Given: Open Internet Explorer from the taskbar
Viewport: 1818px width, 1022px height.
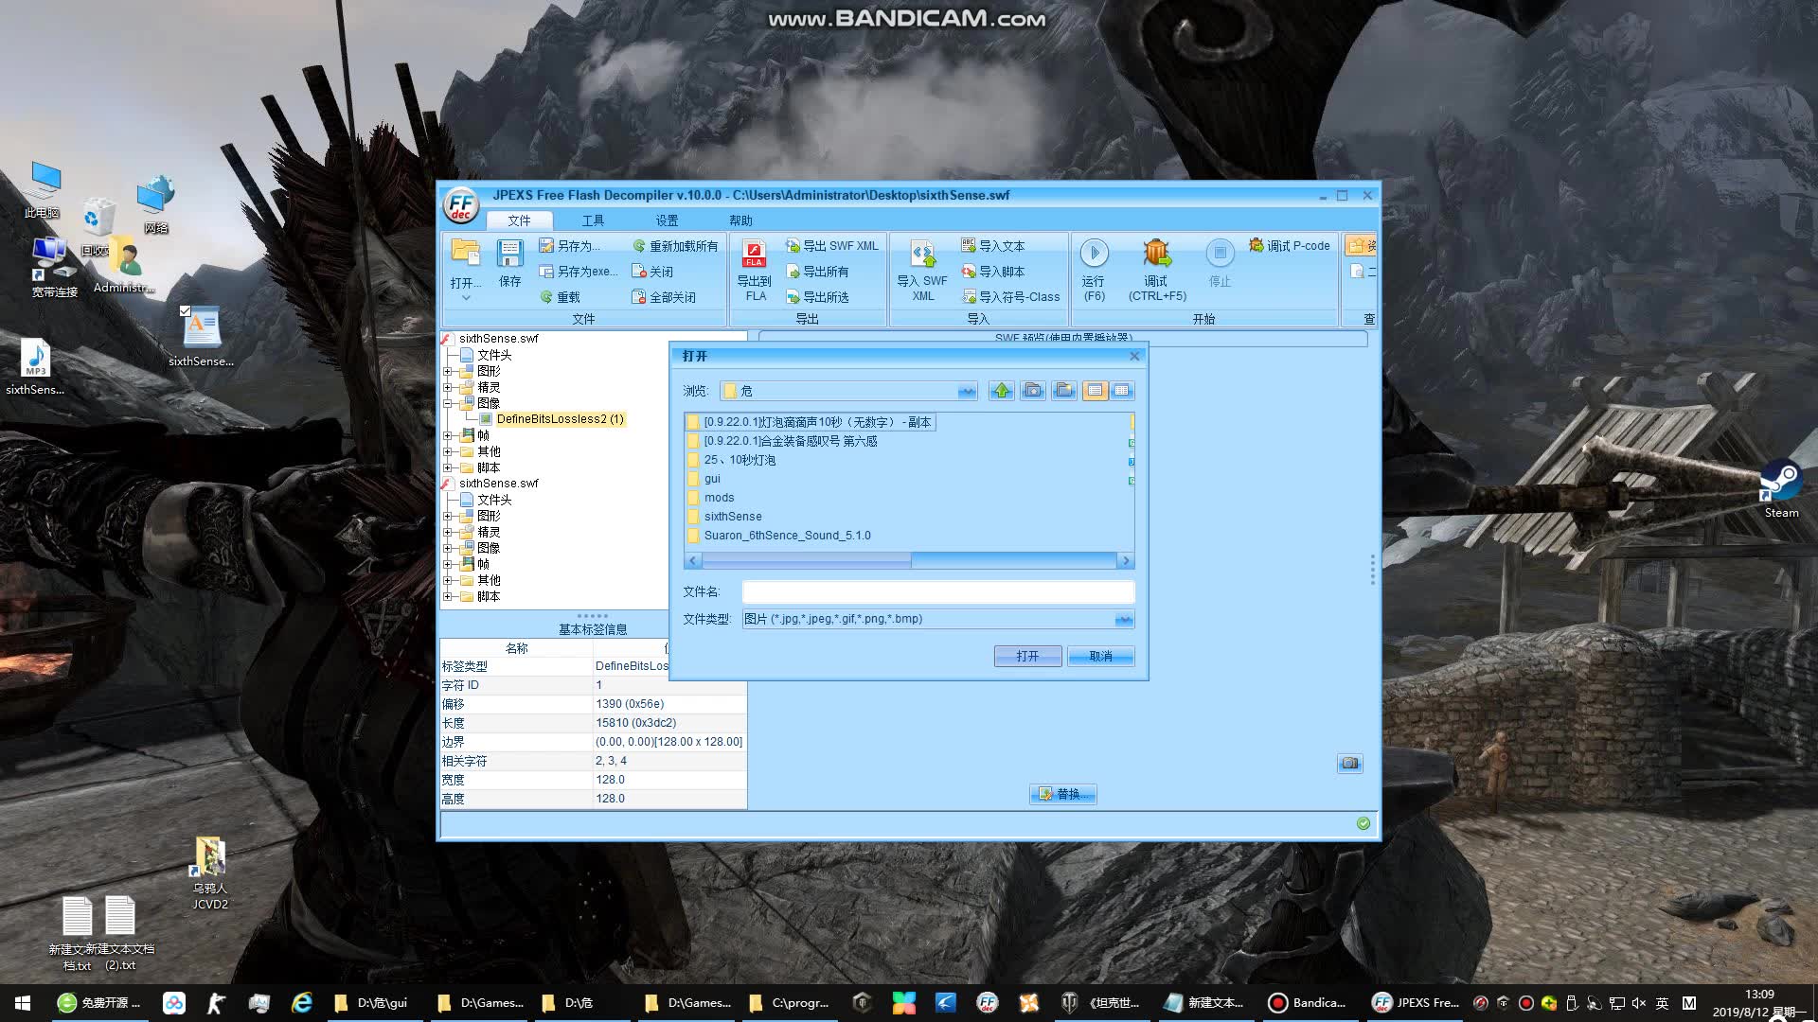Looking at the screenshot, I should (x=302, y=1003).
